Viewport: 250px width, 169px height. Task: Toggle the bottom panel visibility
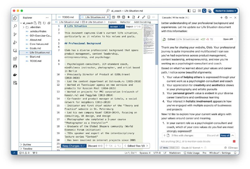[194, 11]
